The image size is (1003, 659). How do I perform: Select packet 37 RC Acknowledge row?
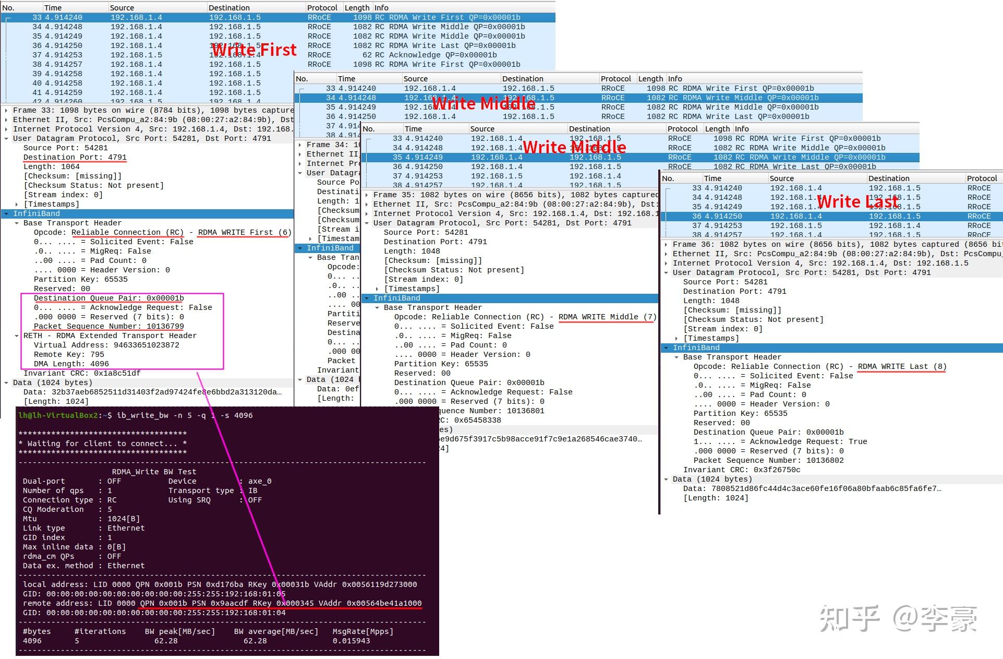[x=278, y=55]
